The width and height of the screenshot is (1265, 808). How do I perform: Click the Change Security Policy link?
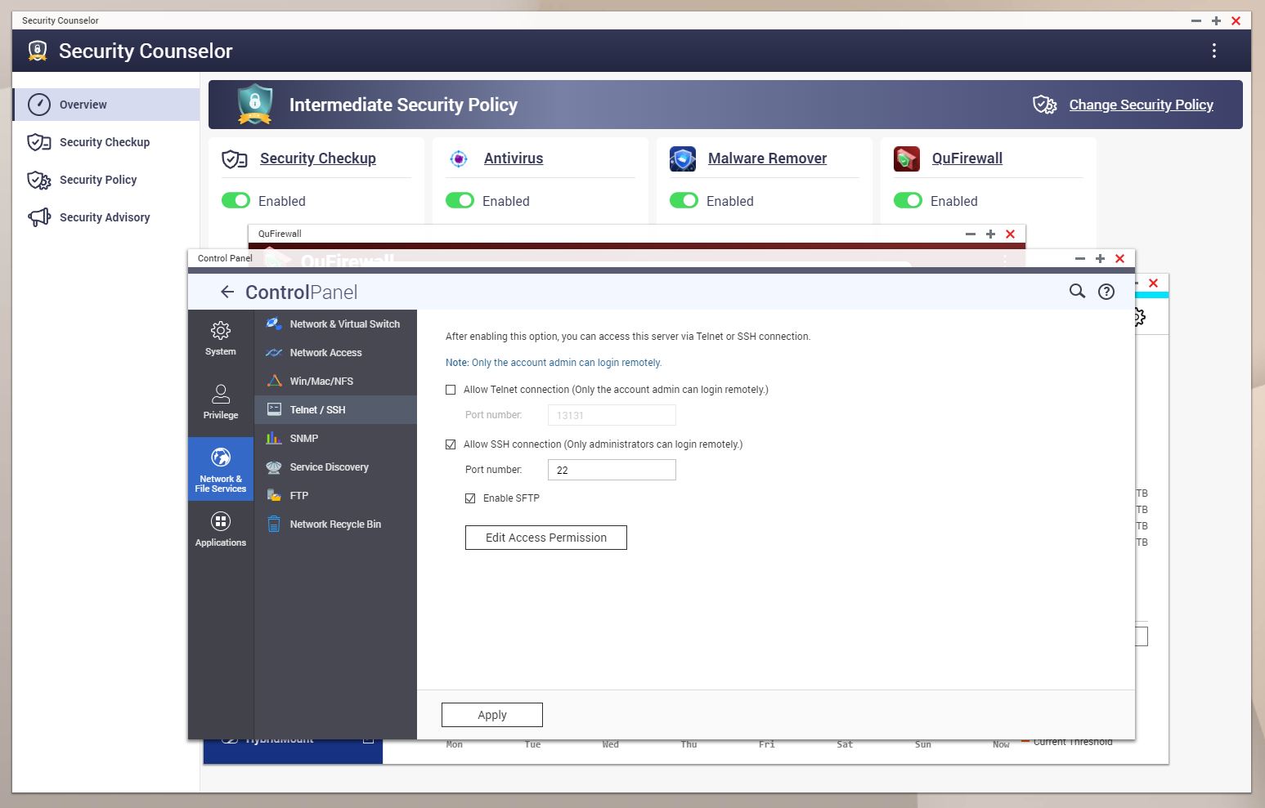(x=1141, y=105)
